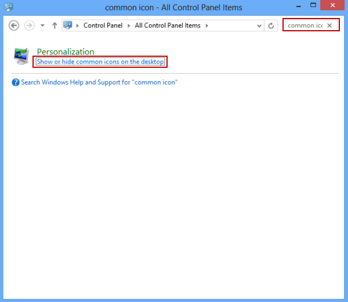Image resolution: width=348 pixels, height=302 pixels.
Task: Click the Control Panel icon in address bar
Action: click(x=68, y=26)
